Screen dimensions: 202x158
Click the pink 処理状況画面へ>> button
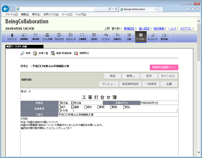click(164, 67)
